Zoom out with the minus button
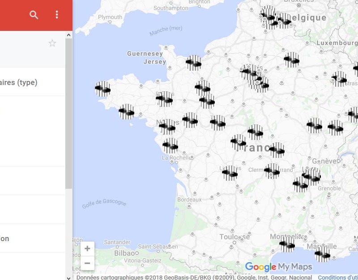This screenshot has width=358, height=280. [87, 263]
